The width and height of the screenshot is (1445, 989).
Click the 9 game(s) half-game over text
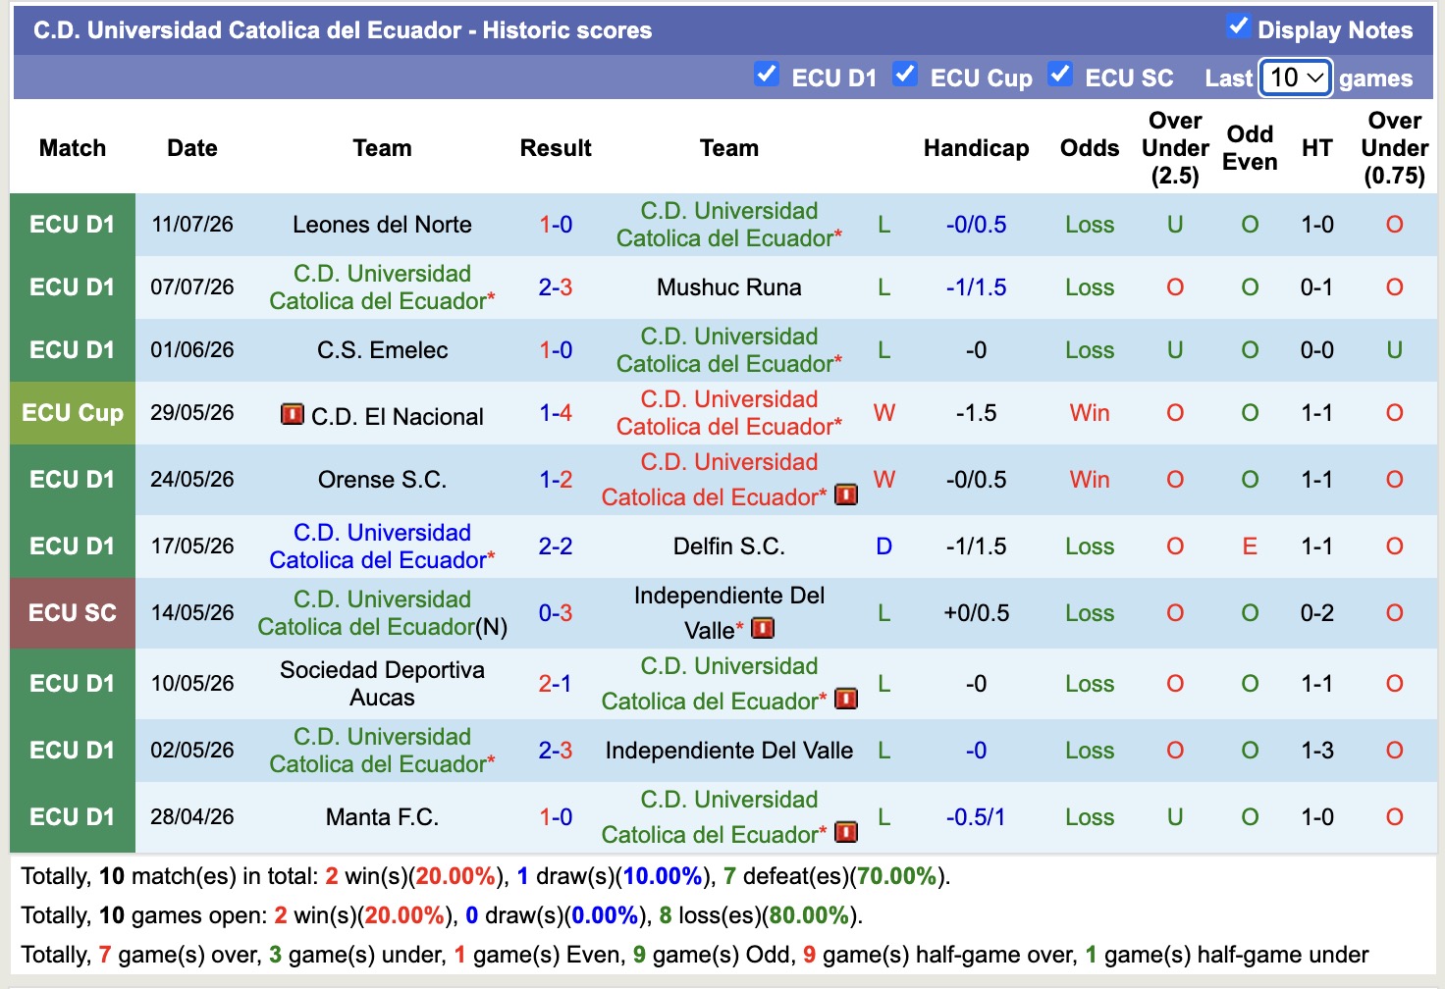tap(939, 955)
